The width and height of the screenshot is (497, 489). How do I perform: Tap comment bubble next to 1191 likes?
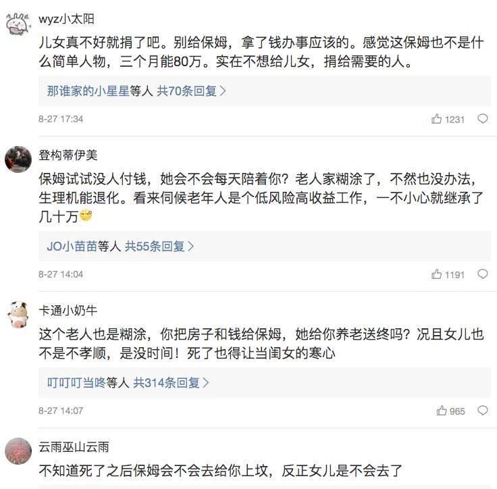(x=482, y=274)
